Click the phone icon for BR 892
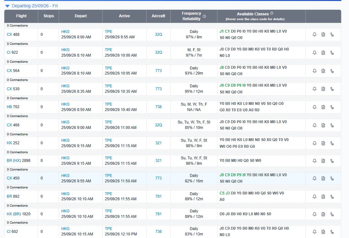 point(332,196)
